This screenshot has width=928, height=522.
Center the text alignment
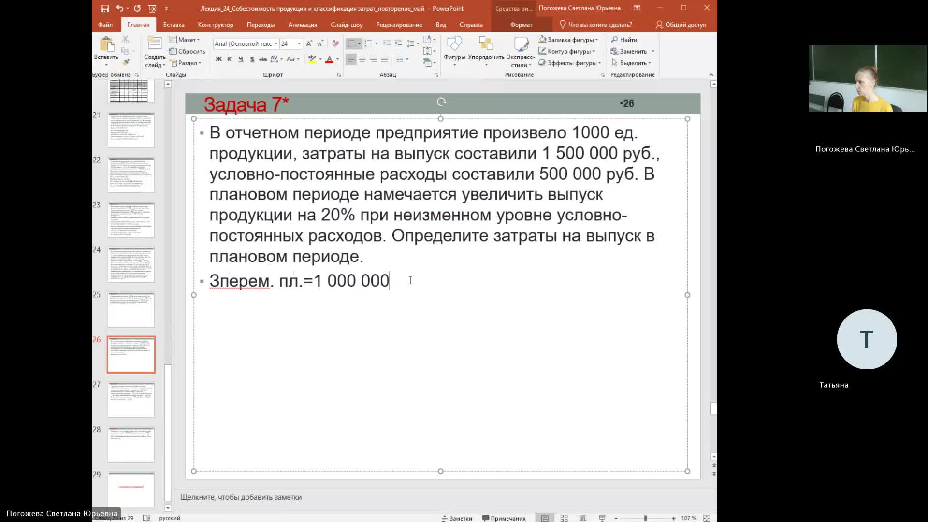click(x=362, y=59)
